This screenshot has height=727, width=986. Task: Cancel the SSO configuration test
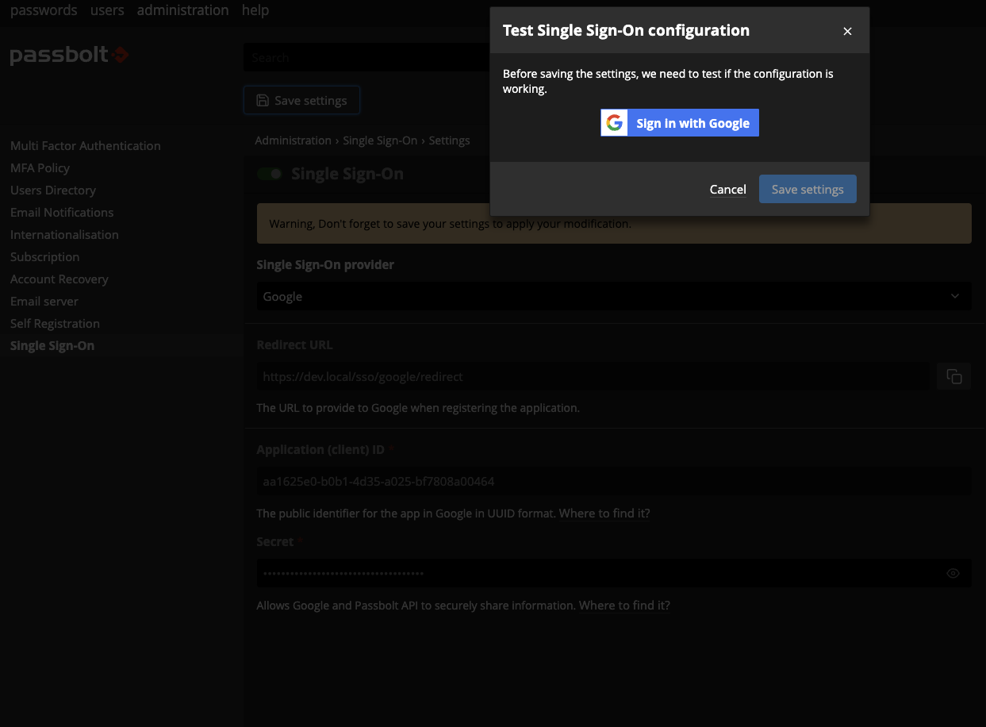point(727,189)
